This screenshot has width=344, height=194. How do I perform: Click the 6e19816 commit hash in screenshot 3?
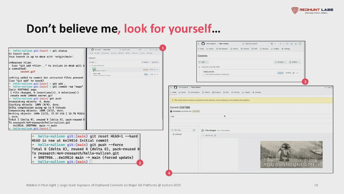click(288, 73)
